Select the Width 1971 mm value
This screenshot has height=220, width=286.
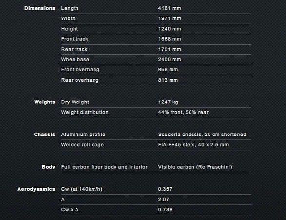[170, 18]
